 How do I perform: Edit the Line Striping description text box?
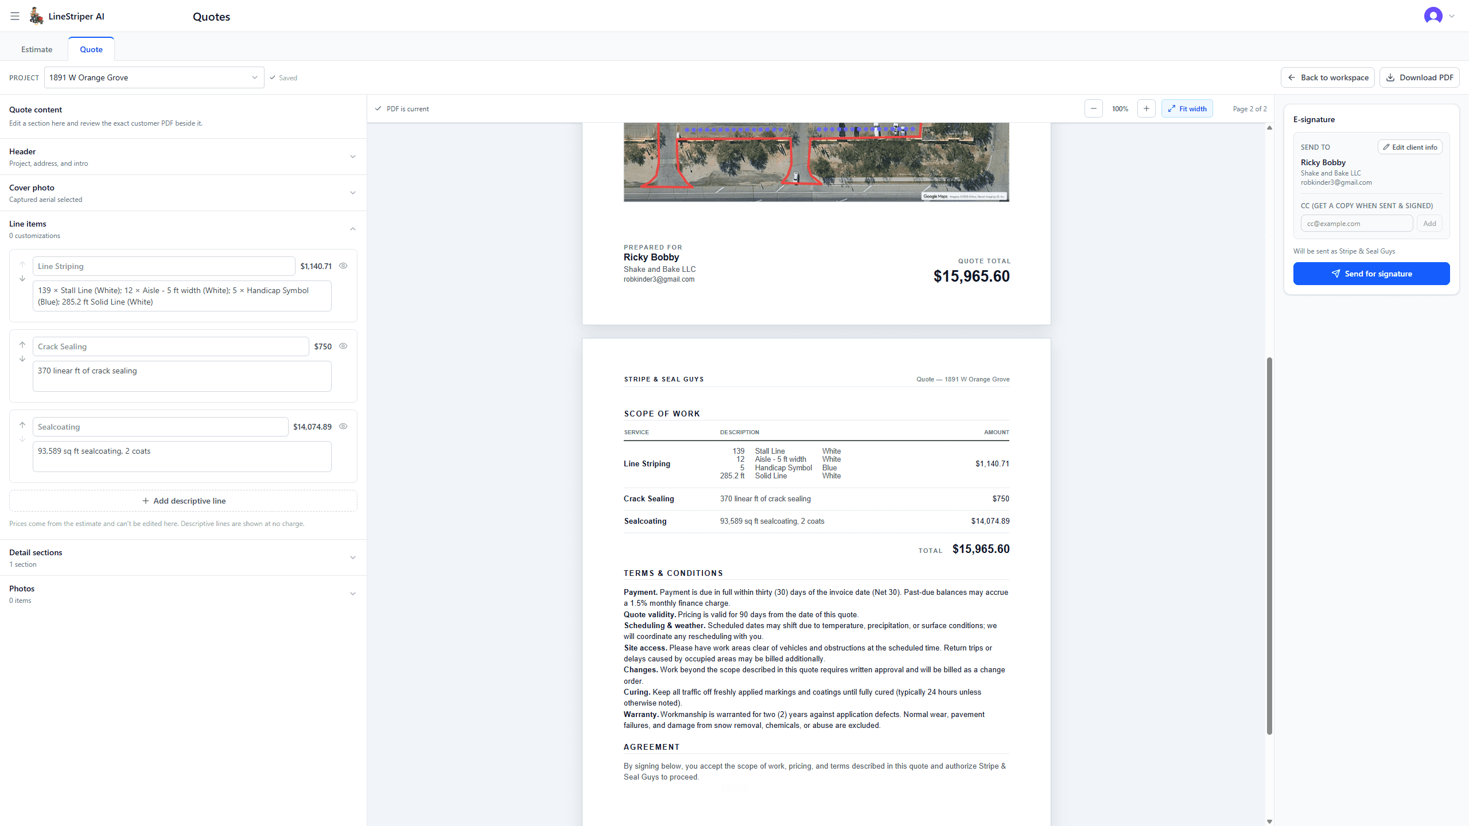(x=182, y=296)
